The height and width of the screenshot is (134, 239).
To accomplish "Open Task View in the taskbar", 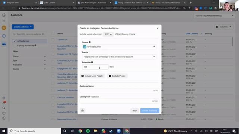I will [72, 131].
